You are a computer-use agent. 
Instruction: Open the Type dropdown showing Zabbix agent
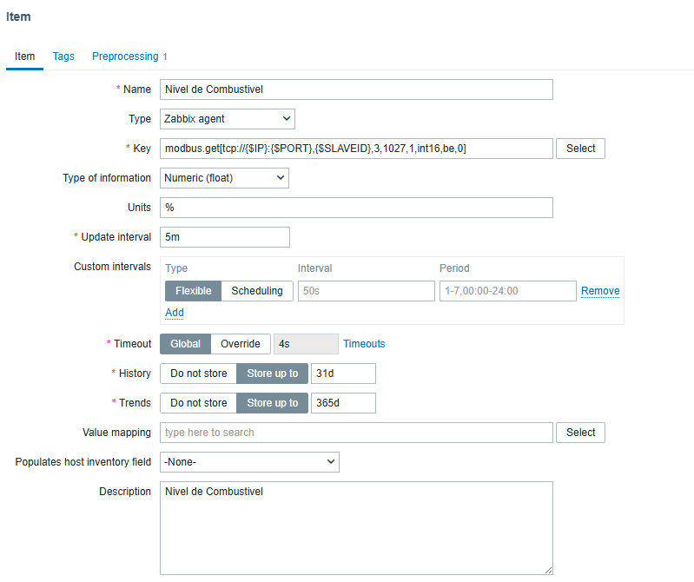click(228, 119)
